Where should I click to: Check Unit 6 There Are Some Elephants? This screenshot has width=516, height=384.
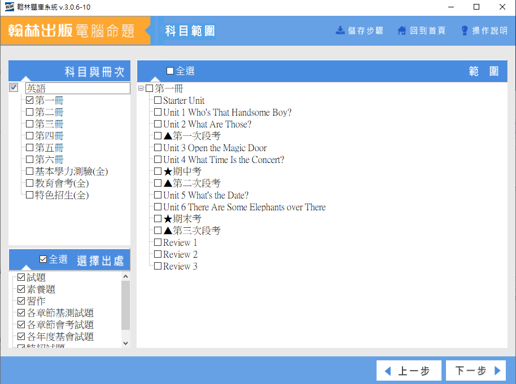(x=158, y=206)
